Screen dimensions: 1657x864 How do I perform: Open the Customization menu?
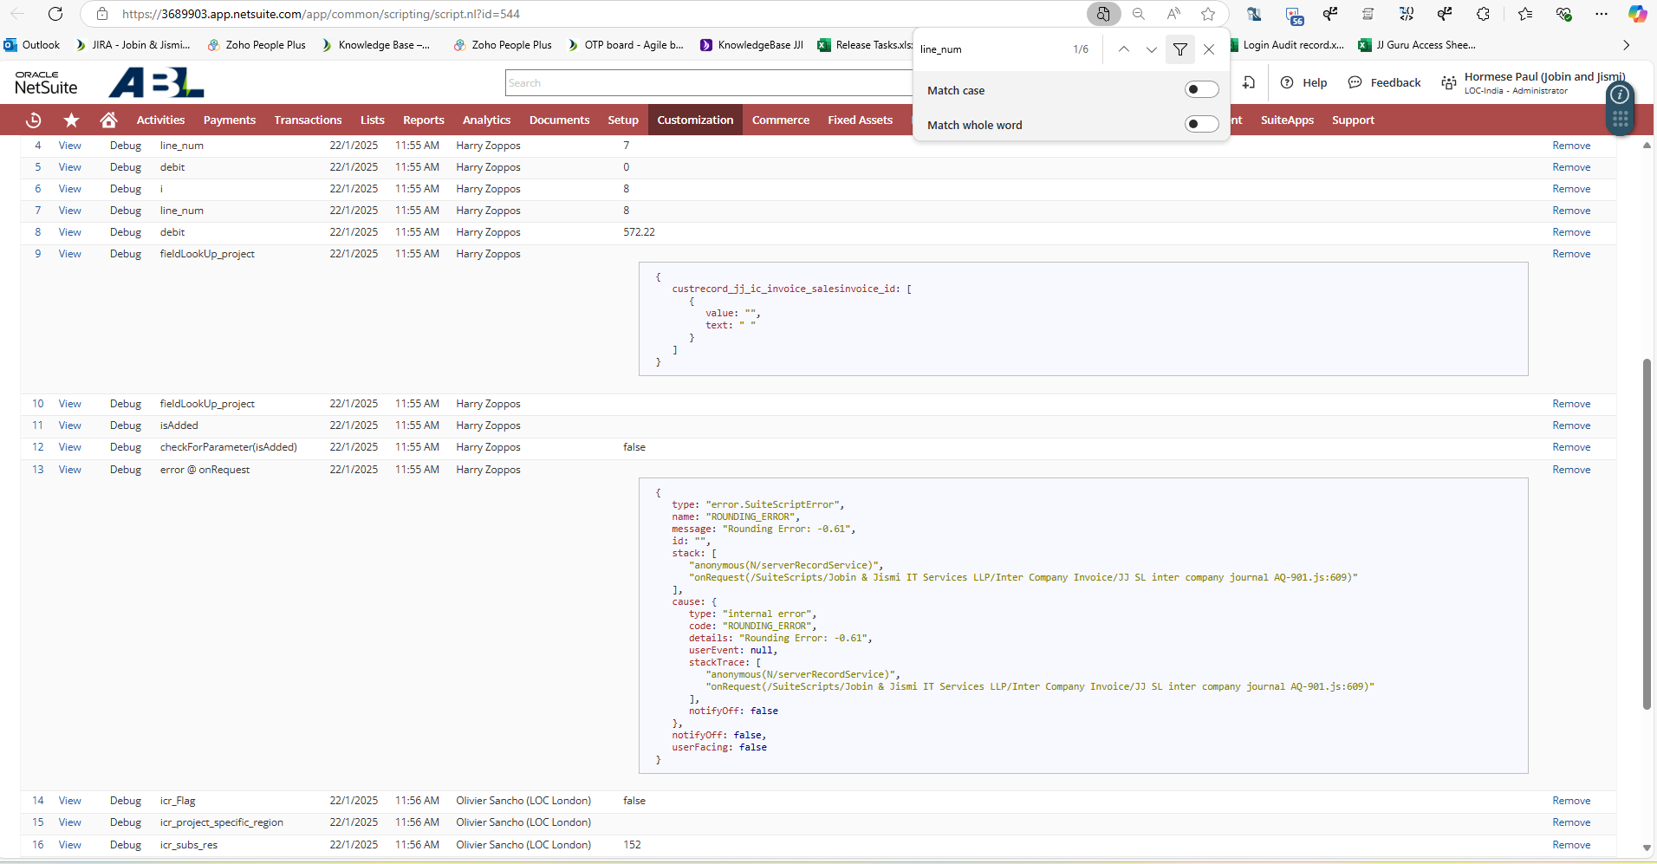point(695,120)
